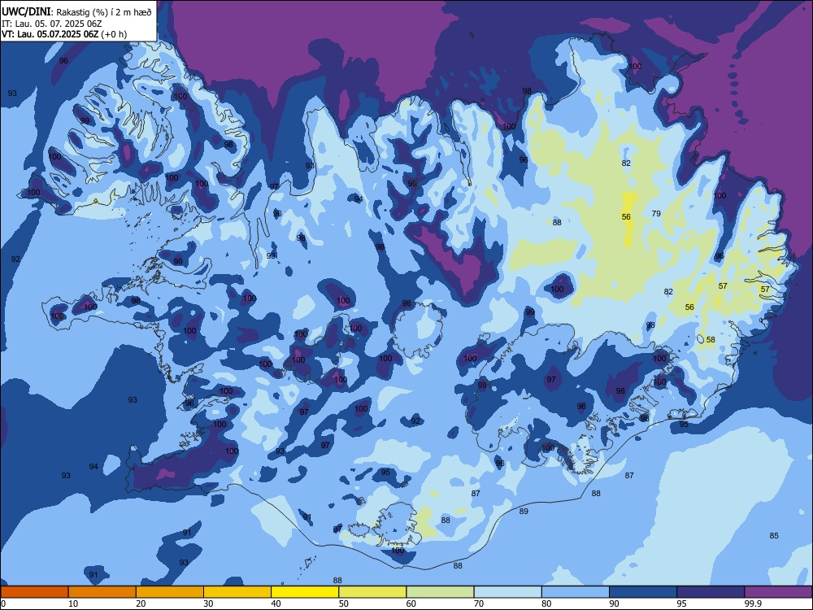Click the '70' legend scale label
Screen dimensions: 813x610
pos(479,603)
